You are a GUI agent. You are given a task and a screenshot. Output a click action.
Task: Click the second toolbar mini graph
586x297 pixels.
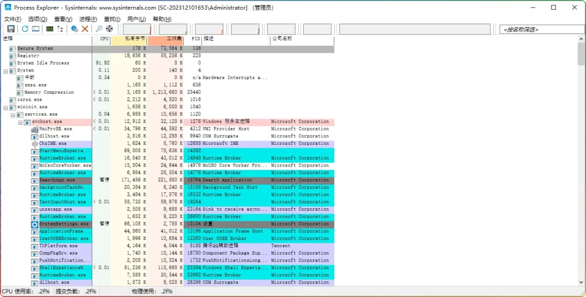173,29
